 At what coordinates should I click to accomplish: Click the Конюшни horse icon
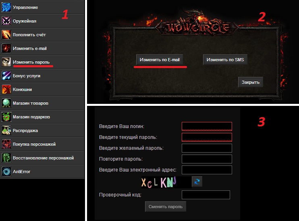[6, 89]
